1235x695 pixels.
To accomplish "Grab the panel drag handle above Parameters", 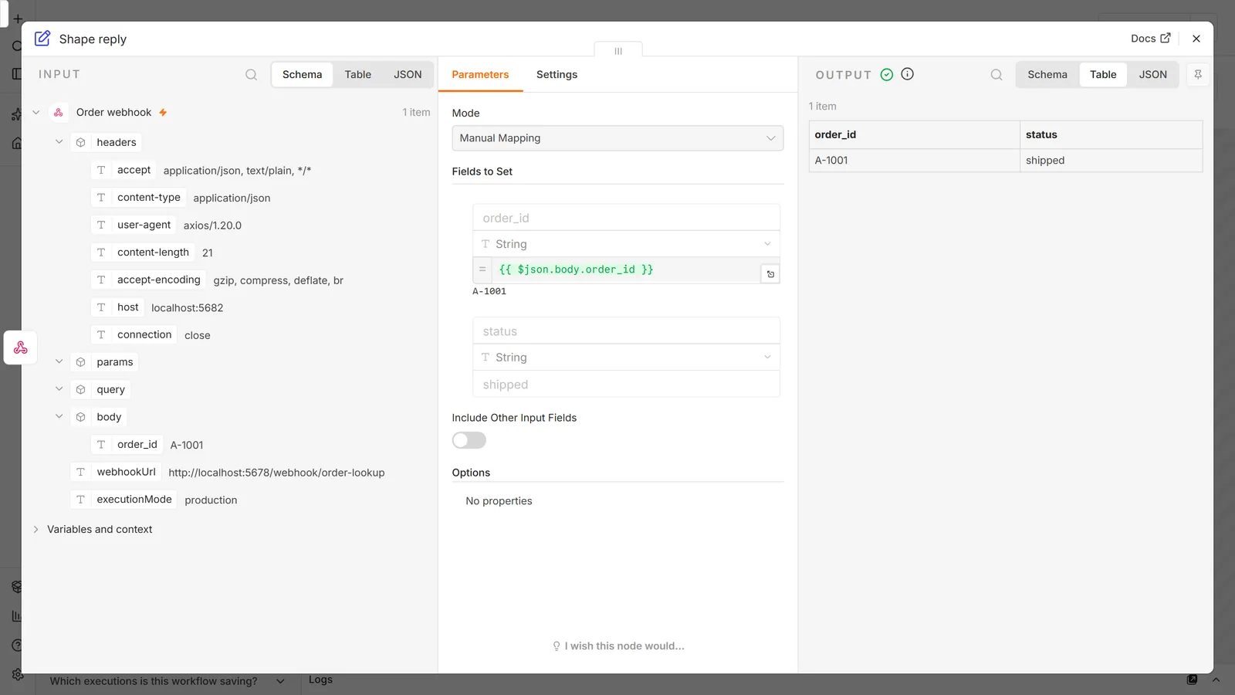I will pyautogui.click(x=618, y=51).
